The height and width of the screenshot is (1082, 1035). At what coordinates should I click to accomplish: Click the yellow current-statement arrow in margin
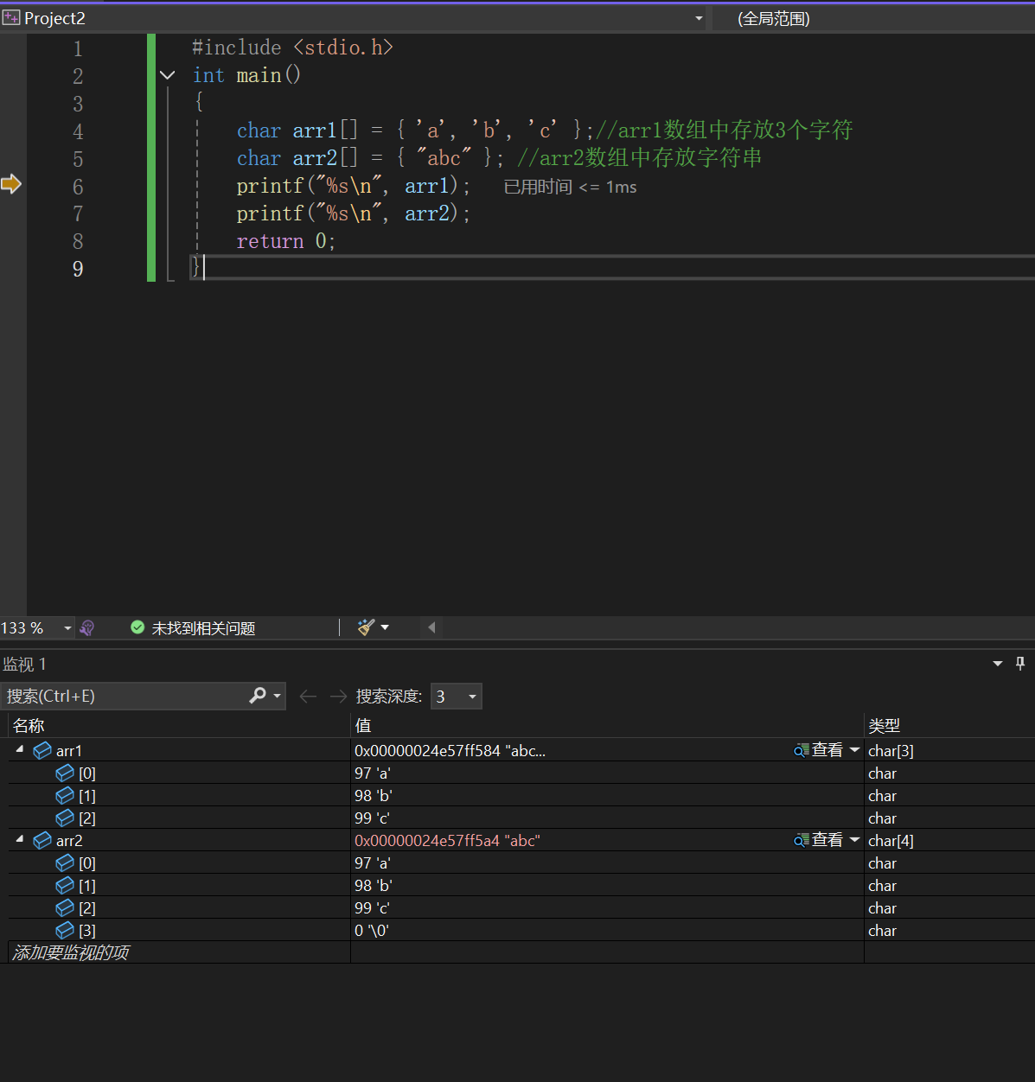(x=11, y=183)
